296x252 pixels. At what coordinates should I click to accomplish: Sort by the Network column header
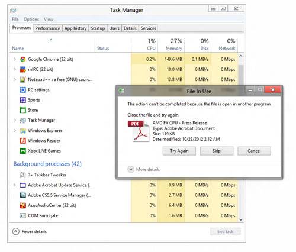pos(224,45)
